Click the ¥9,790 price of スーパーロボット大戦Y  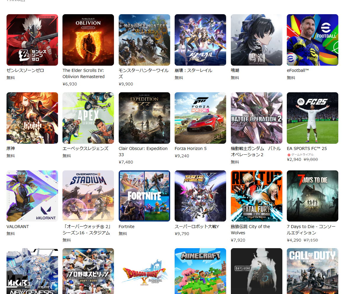tap(182, 234)
